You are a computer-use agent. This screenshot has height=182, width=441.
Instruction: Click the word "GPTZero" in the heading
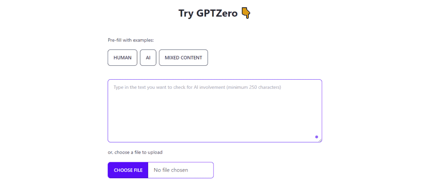click(219, 14)
